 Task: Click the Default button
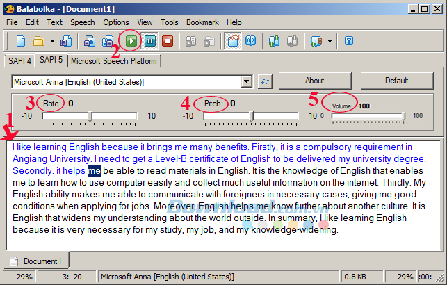coord(396,81)
